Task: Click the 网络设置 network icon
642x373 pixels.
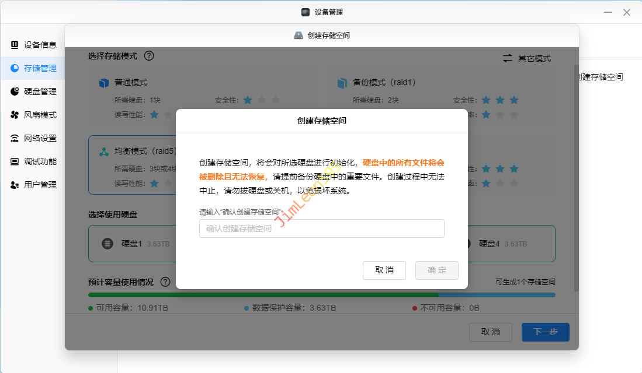Action: tap(15, 138)
